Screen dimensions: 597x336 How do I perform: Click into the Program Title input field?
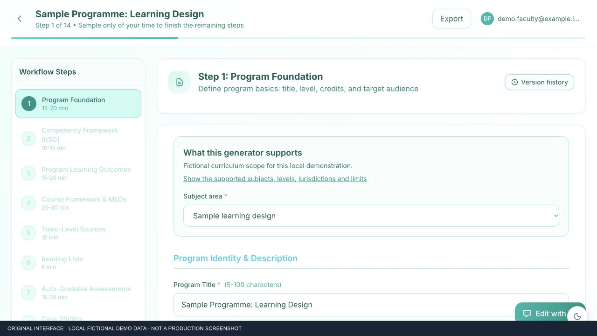click(371, 305)
